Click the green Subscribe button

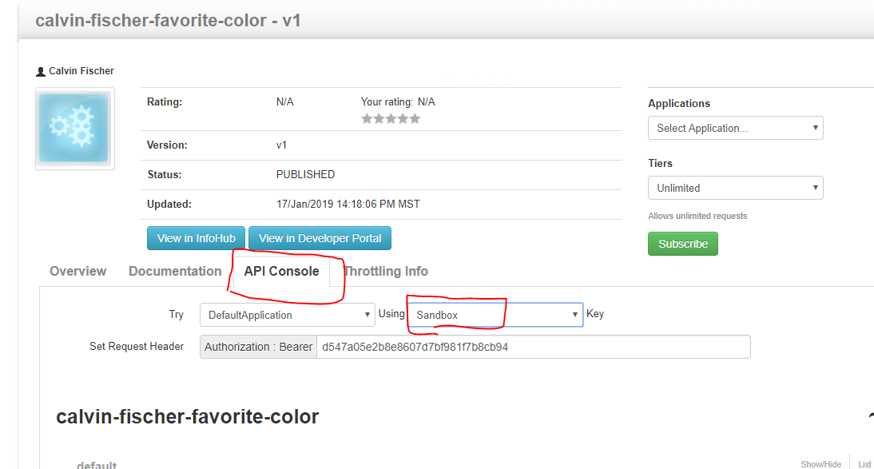[x=683, y=244]
